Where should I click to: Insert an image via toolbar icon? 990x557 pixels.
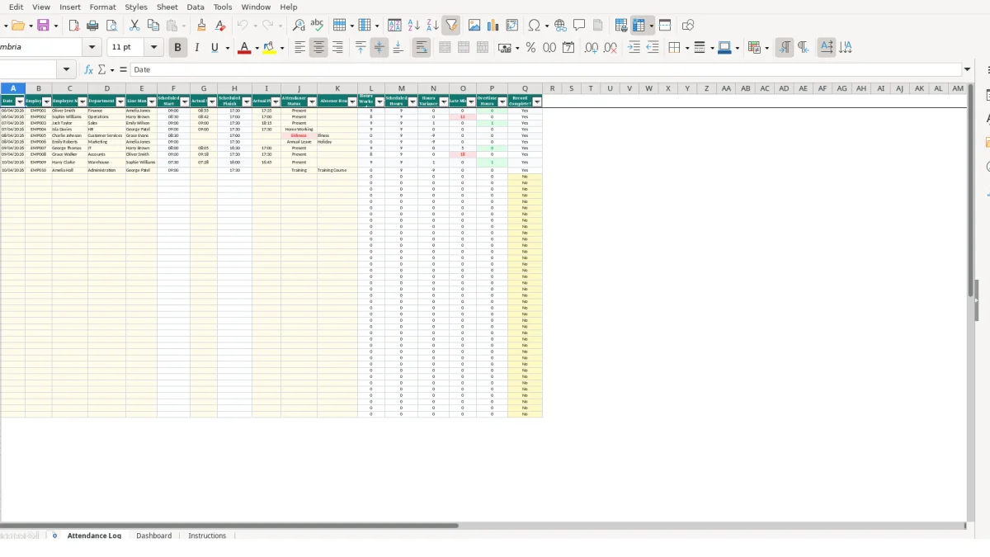click(474, 26)
